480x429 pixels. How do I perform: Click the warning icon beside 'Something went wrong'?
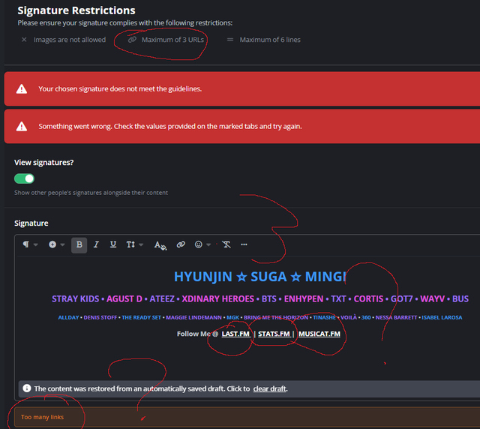(x=22, y=126)
